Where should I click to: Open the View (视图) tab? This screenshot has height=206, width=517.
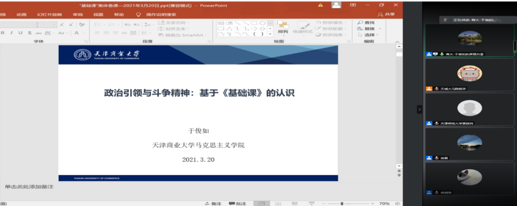pyautogui.click(x=98, y=14)
